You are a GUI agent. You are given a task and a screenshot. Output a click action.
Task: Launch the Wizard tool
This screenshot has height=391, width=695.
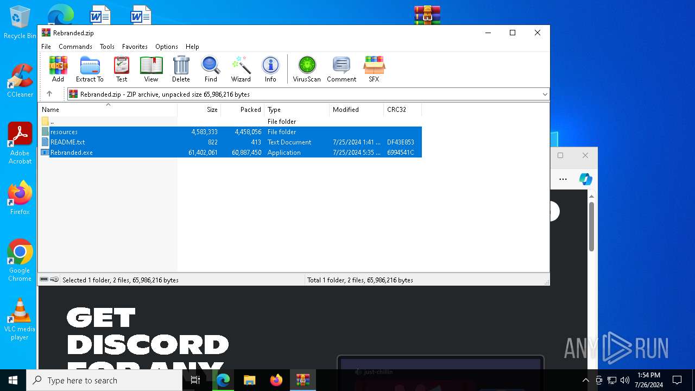click(x=241, y=69)
